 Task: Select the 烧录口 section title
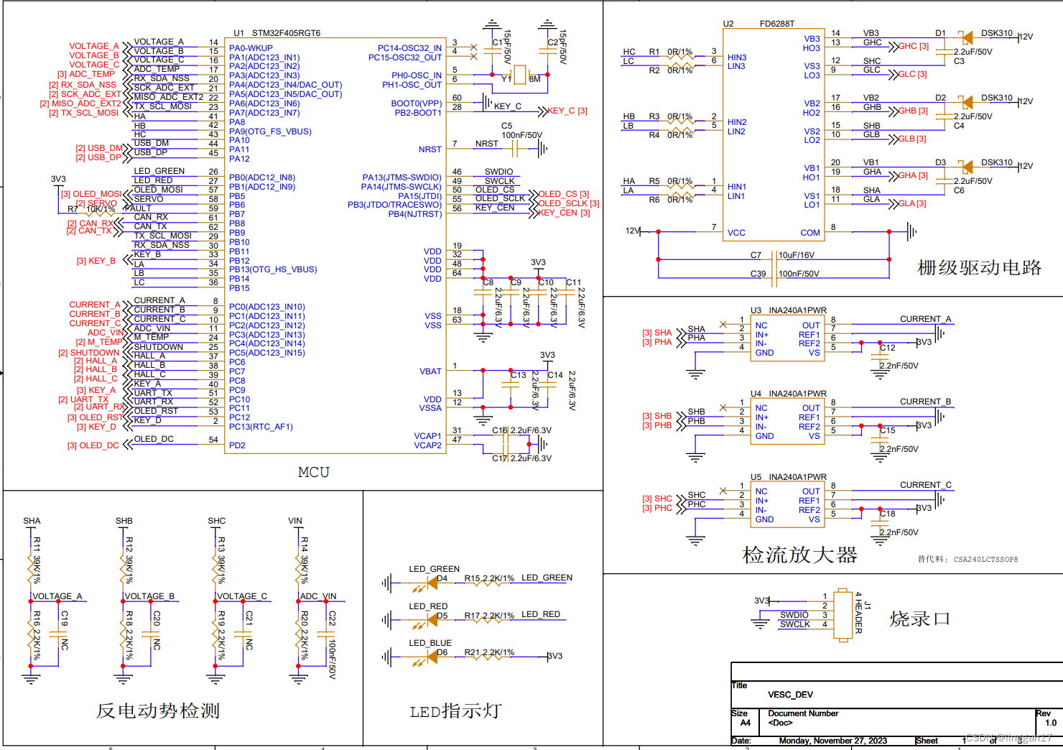click(x=920, y=619)
